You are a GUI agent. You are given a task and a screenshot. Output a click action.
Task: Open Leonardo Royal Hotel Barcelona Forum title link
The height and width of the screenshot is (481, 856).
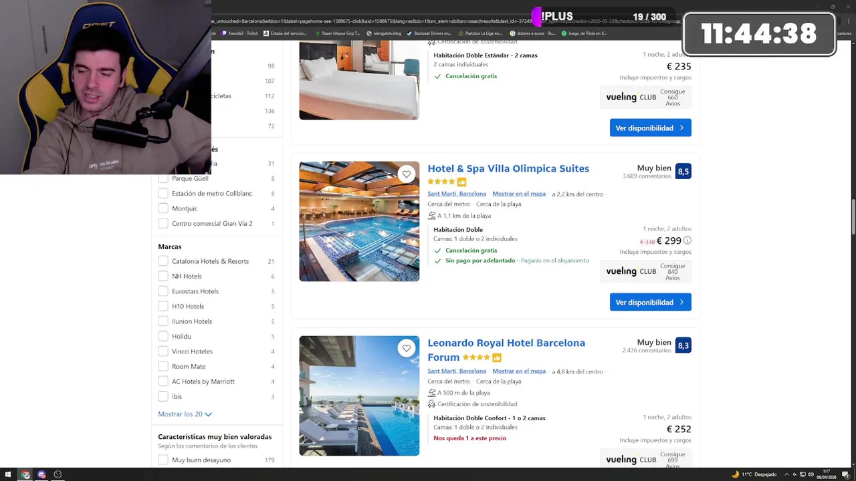[x=506, y=350]
